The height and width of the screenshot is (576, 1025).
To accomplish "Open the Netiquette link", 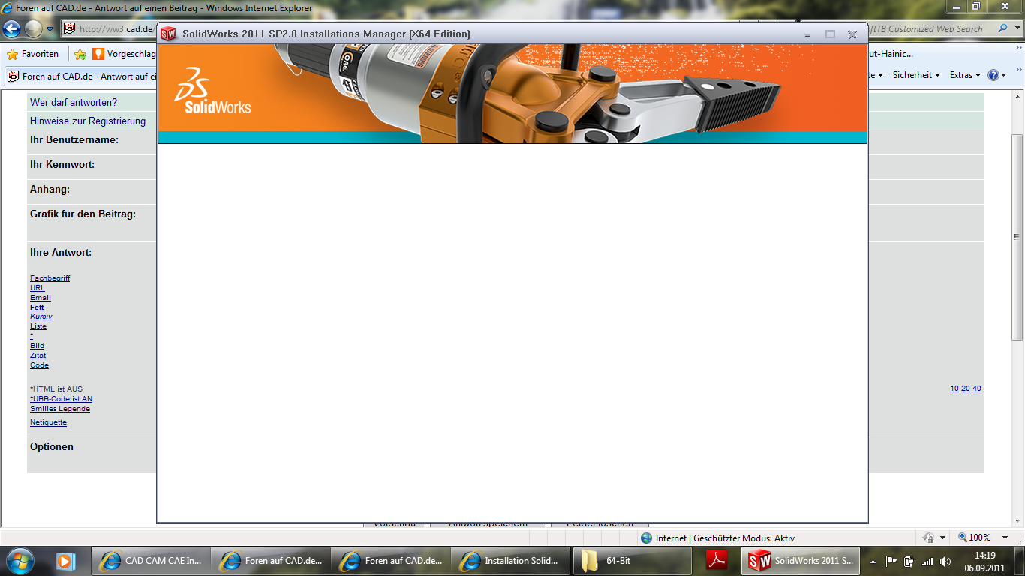I will [48, 422].
